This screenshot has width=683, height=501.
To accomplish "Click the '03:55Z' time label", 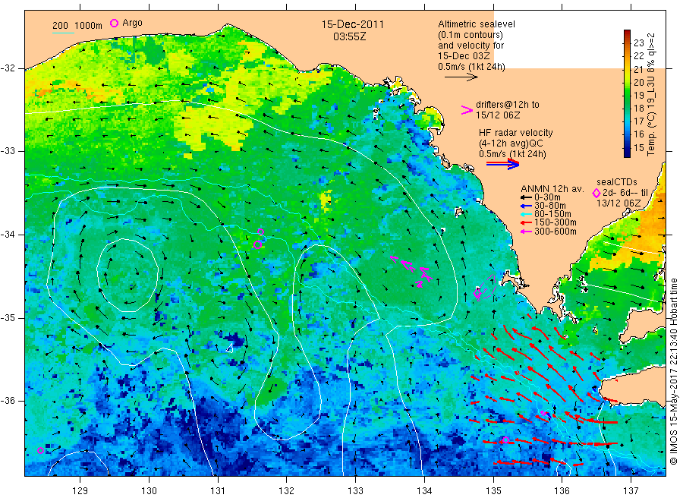I will point(350,36).
